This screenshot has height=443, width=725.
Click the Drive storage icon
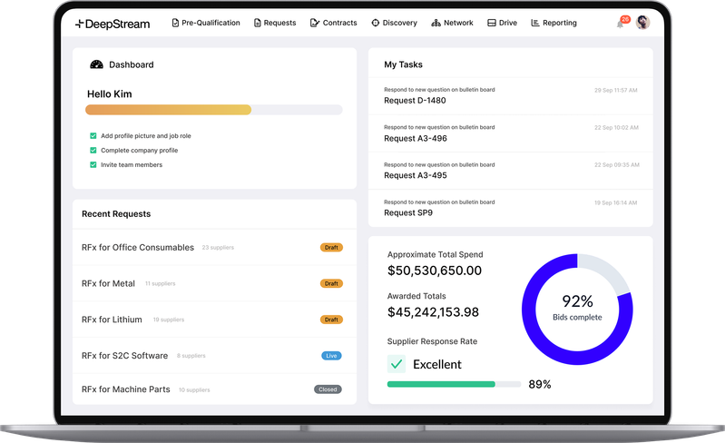(x=492, y=23)
